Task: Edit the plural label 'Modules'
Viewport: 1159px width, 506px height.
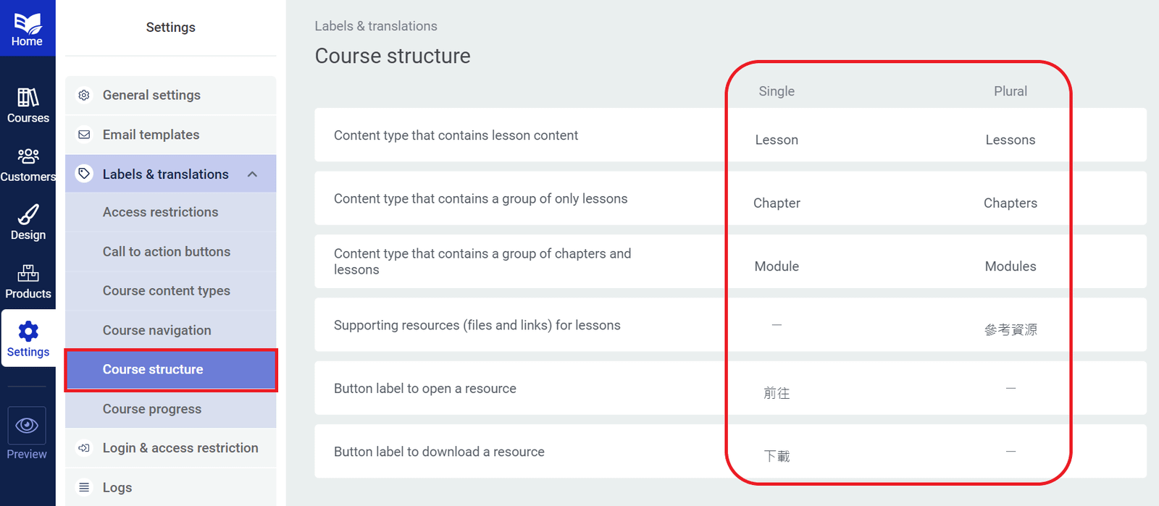Action: [x=1011, y=266]
